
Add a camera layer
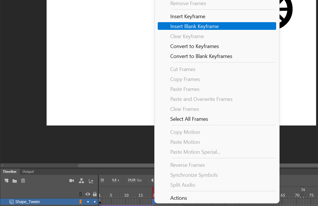point(71,180)
